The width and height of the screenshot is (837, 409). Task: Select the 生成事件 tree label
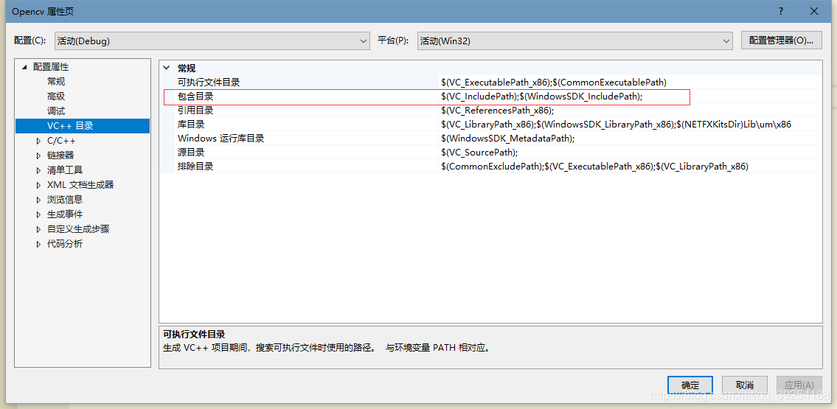click(x=65, y=214)
